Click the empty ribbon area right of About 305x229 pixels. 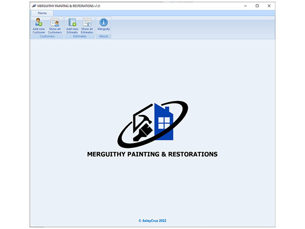191,28
